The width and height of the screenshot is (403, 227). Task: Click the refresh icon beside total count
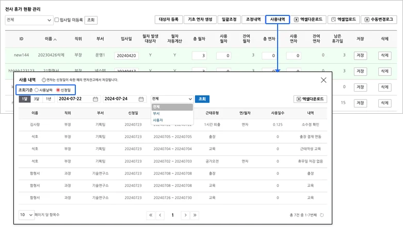point(323,215)
